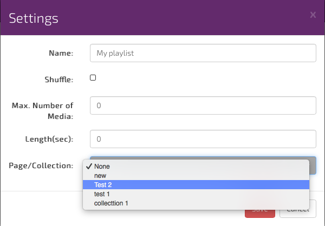Toggle the Shuffle checkbox
The image size is (325, 226).
(x=93, y=78)
